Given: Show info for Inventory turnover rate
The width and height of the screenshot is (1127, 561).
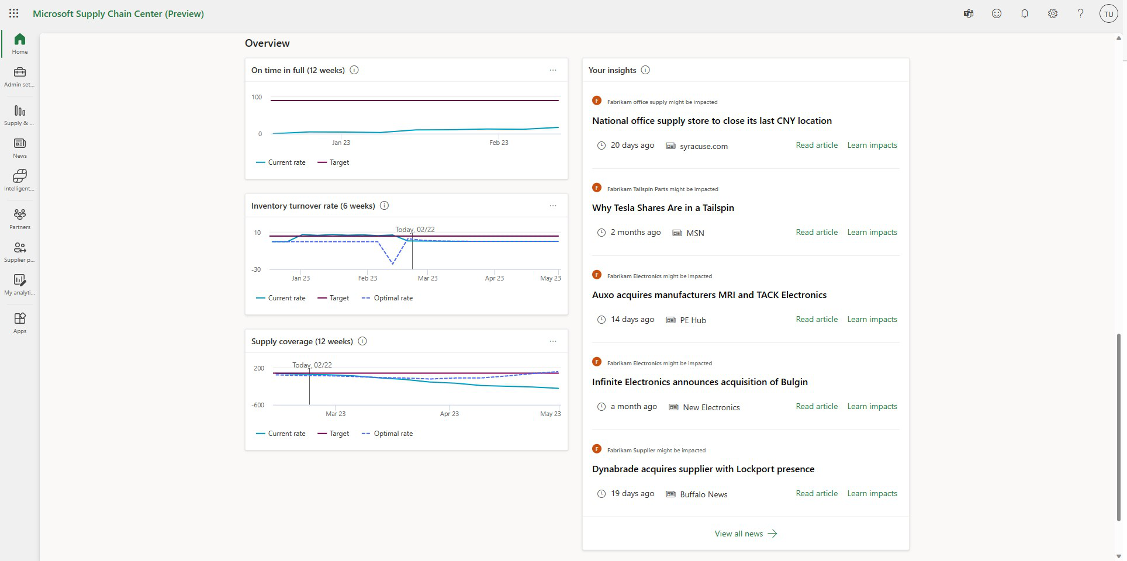Looking at the screenshot, I should (385, 206).
